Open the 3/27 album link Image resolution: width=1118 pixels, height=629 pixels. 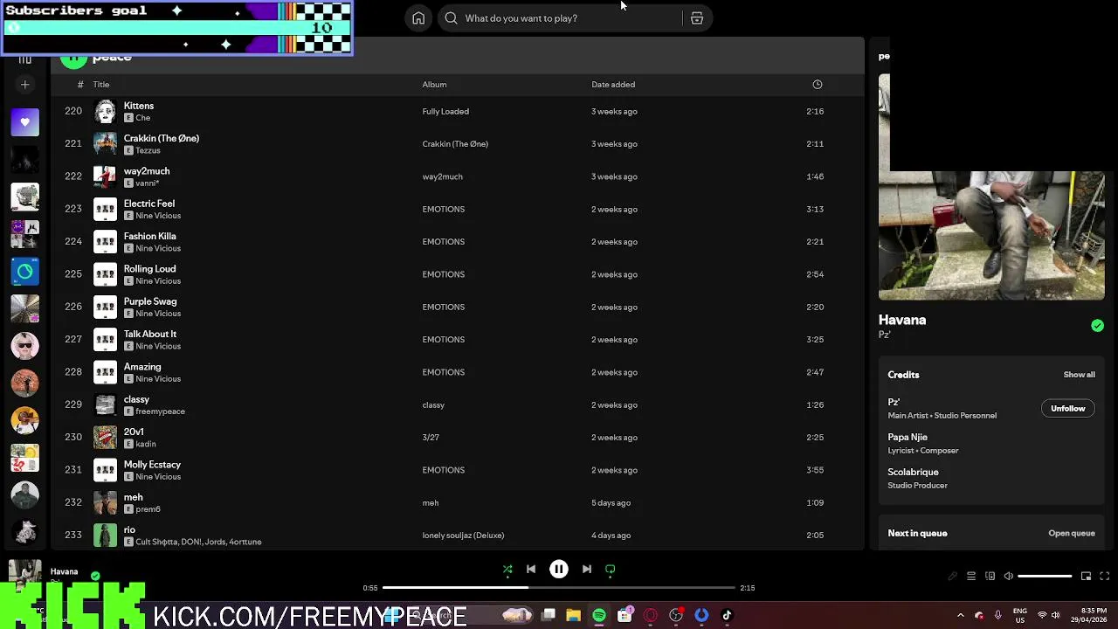click(431, 438)
